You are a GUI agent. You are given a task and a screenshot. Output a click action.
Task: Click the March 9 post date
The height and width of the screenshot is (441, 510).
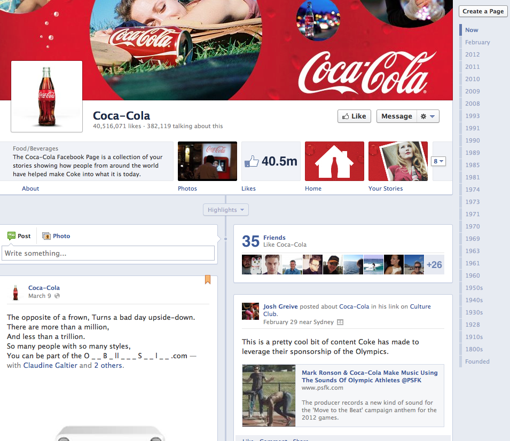40,296
